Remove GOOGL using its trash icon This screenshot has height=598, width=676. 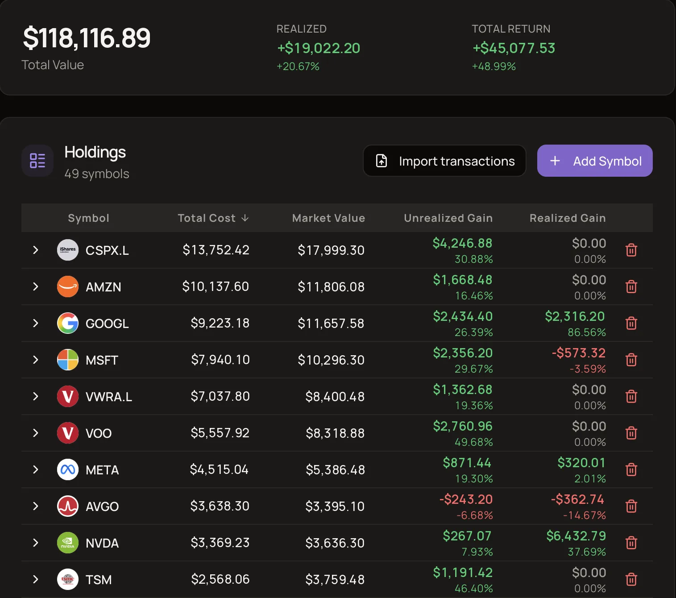tap(631, 323)
